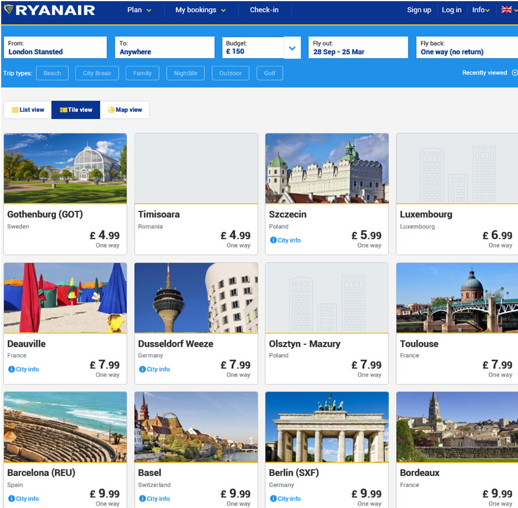Open City info link for Deauville
Image resolution: width=518 pixels, height=508 pixels.
(x=23, y=369)
